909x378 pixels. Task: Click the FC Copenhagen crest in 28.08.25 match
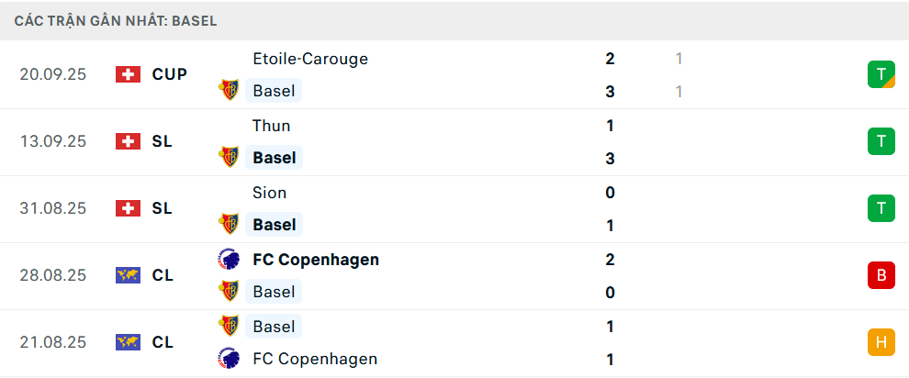(x=229, y=259)
